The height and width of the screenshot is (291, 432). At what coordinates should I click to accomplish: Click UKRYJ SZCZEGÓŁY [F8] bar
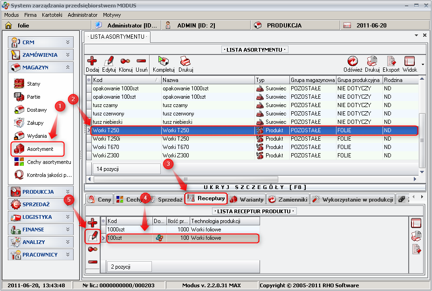(255, 187)
